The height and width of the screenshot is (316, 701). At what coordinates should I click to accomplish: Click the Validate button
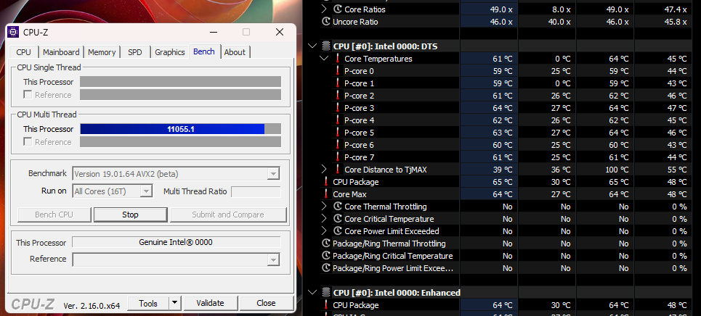[x=210, y=304]
